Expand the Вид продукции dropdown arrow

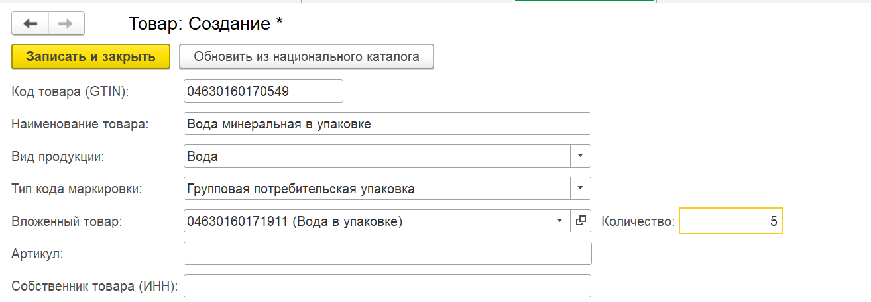click(x=581, y=156)
